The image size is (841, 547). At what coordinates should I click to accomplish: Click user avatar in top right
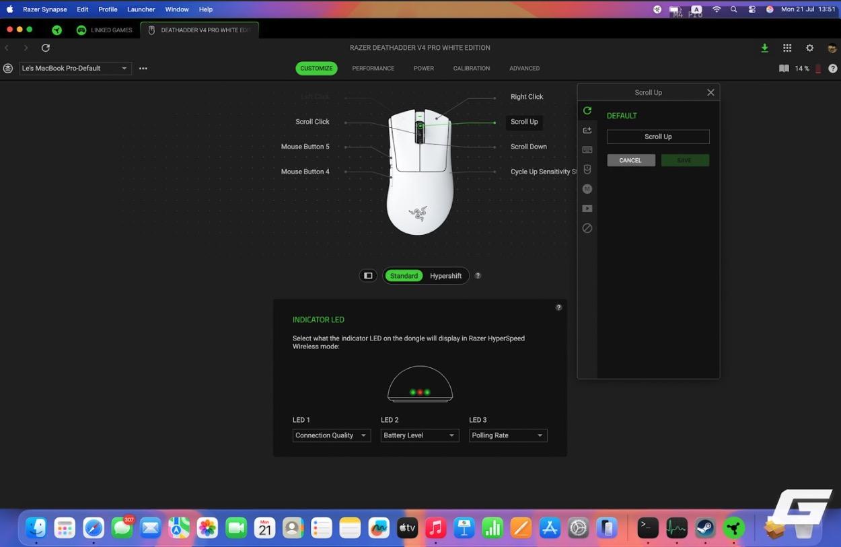point(832,48)
